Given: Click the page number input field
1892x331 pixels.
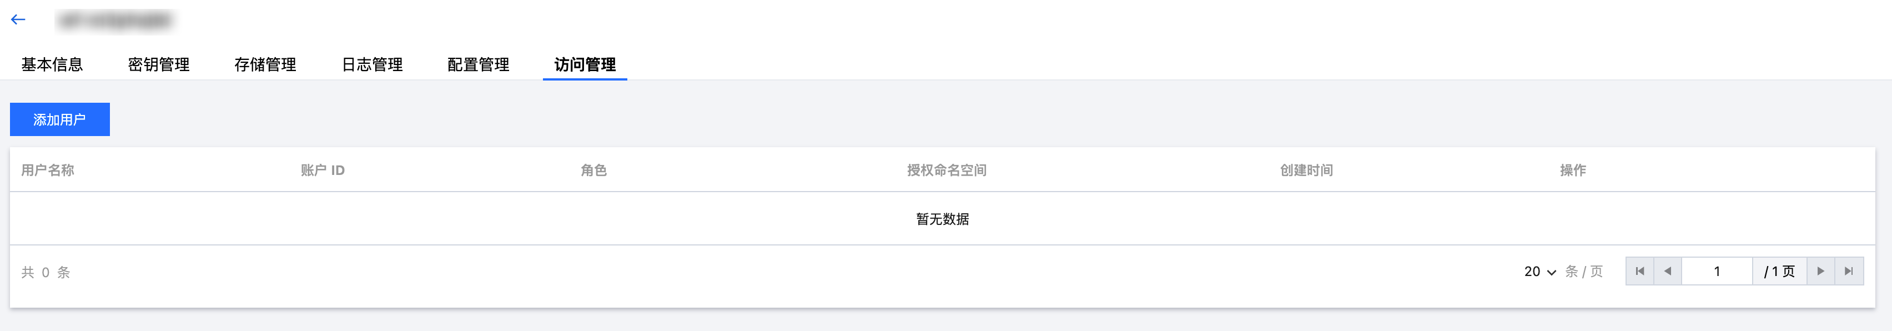Looking at the screenshot, I should pos(1717,272).
